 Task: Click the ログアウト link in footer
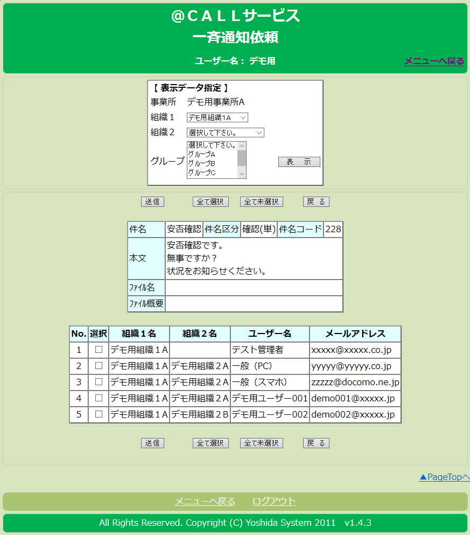click(x=273, y=501)
